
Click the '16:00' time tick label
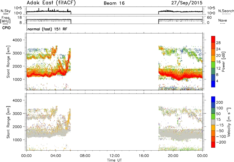[x=144, y=156]
